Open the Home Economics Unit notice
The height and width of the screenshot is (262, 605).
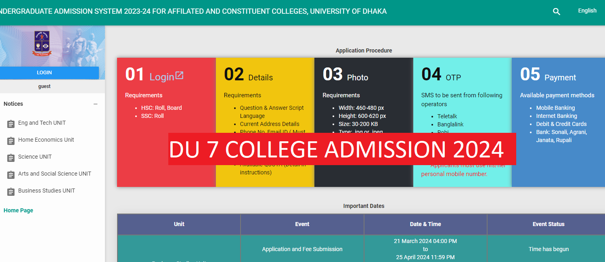pyautogui.click(x=46, y=140)
